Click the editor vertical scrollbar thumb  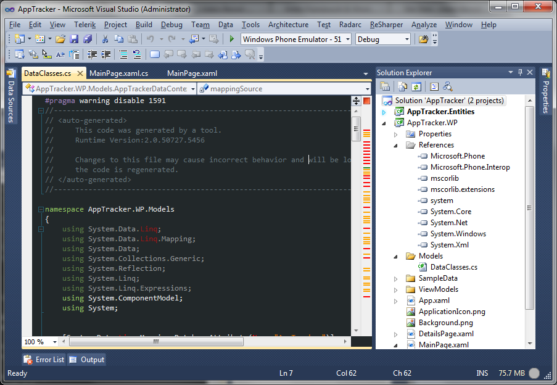356,129
